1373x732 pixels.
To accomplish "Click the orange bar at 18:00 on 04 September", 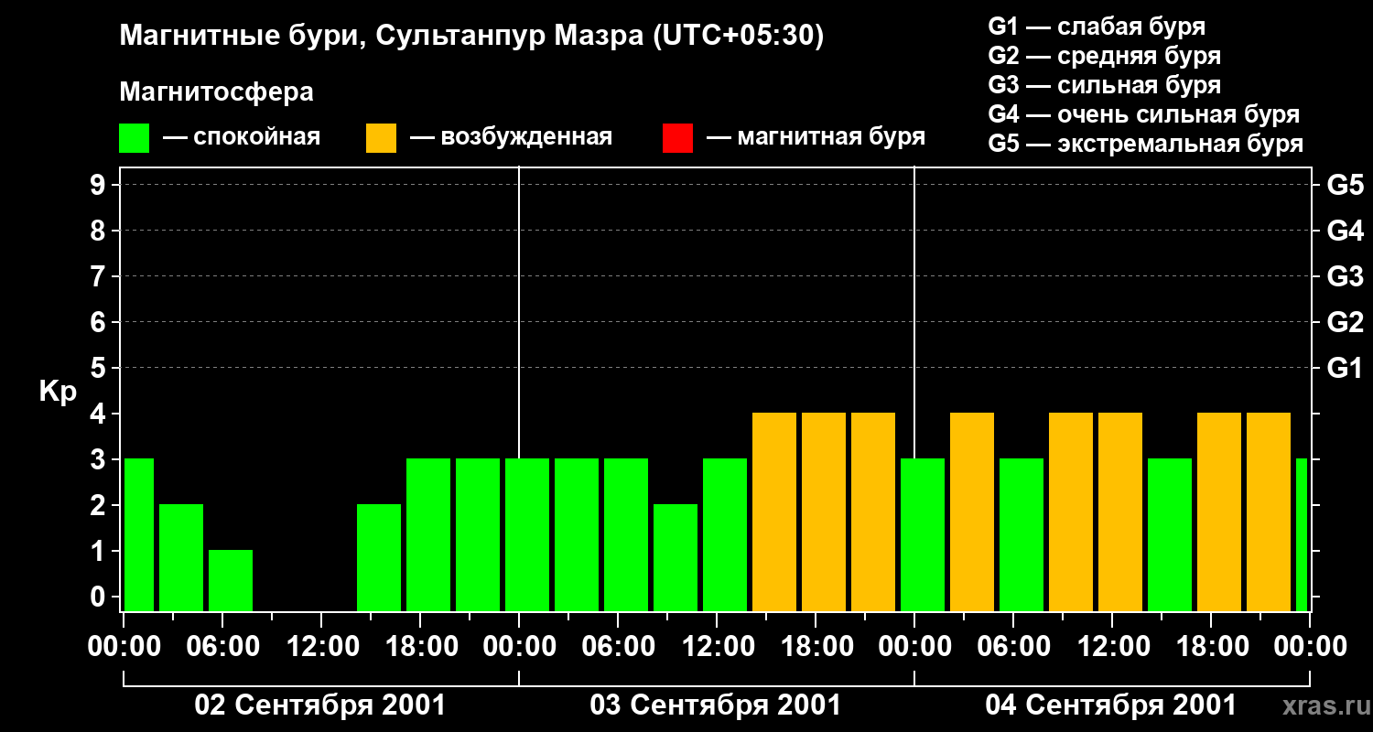I will pyautogui.click(x=1219, y=511).
